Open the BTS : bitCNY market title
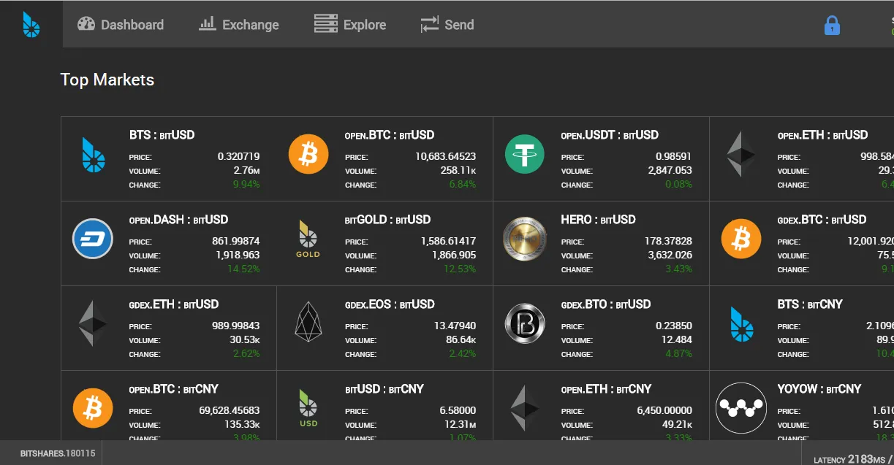The height and width of the screenshot is (465, 894). click(810, 304)
